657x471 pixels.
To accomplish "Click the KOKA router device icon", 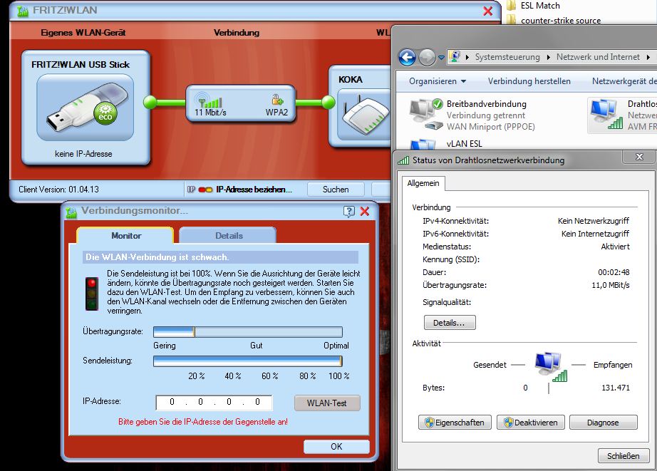I will pyautogui.click(x=366, y=115).
